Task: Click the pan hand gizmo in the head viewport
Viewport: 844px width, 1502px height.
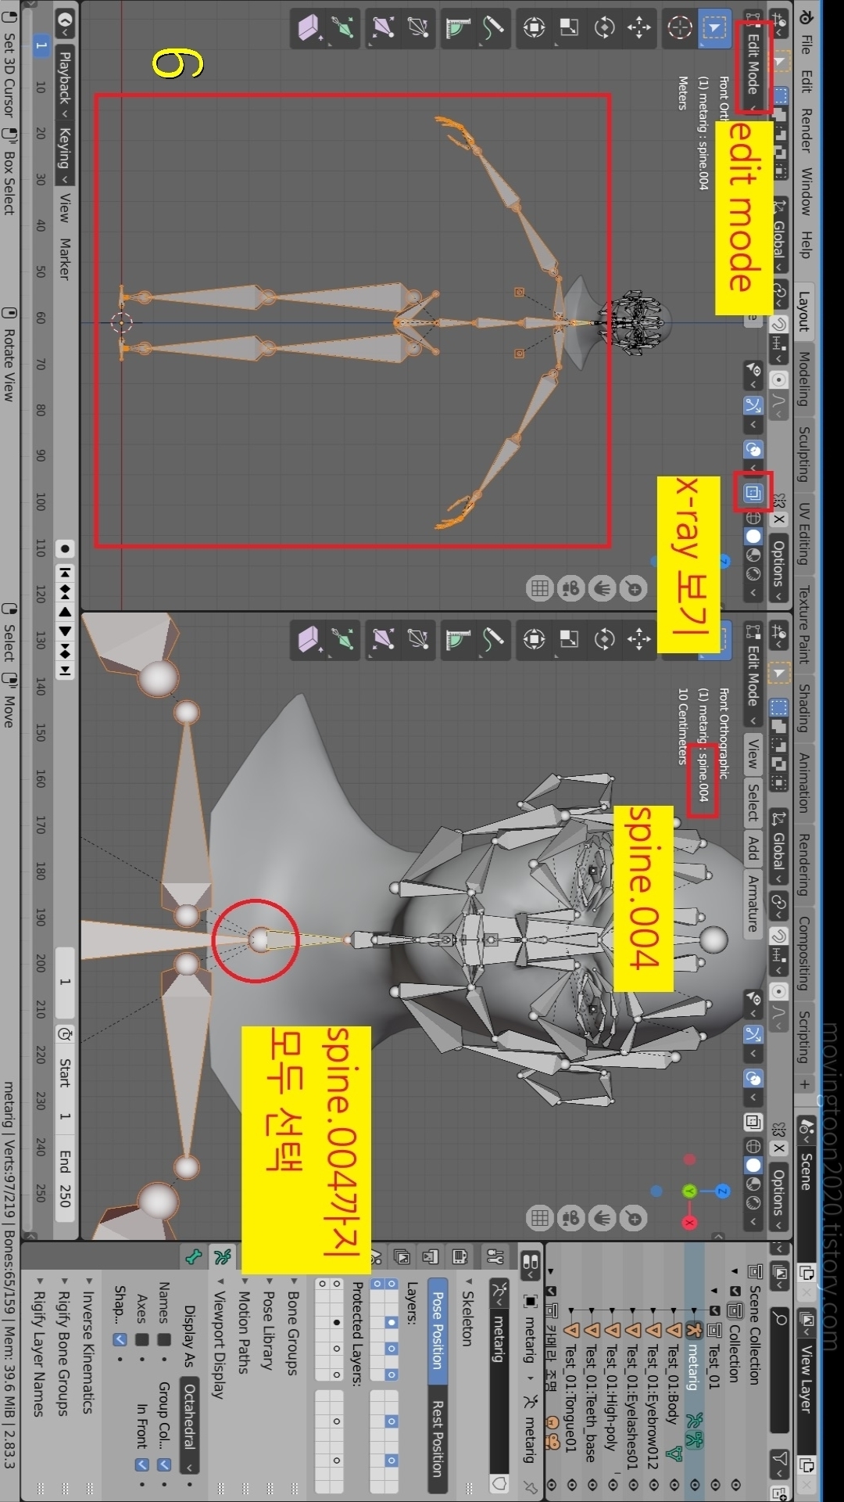Action: [x=603, y=1217]
